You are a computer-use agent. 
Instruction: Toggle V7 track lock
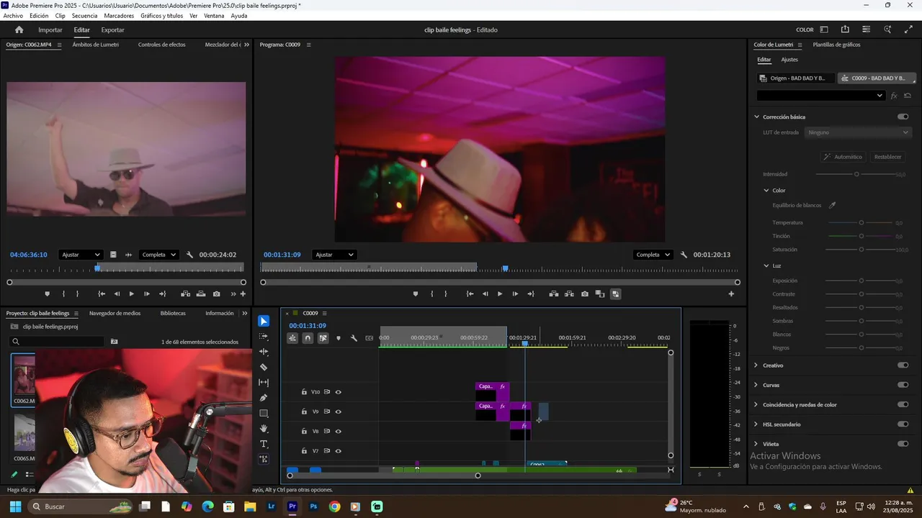(304, 451)
